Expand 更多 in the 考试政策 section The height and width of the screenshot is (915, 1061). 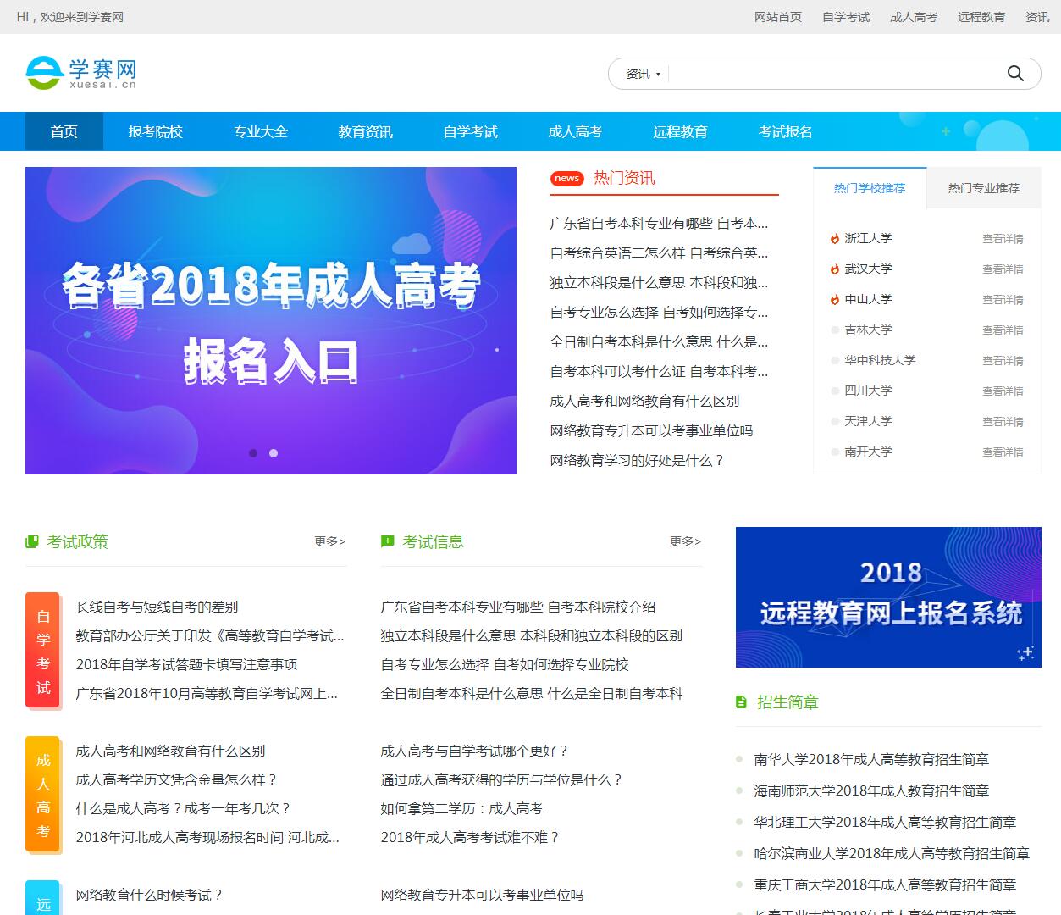[329, 541]
